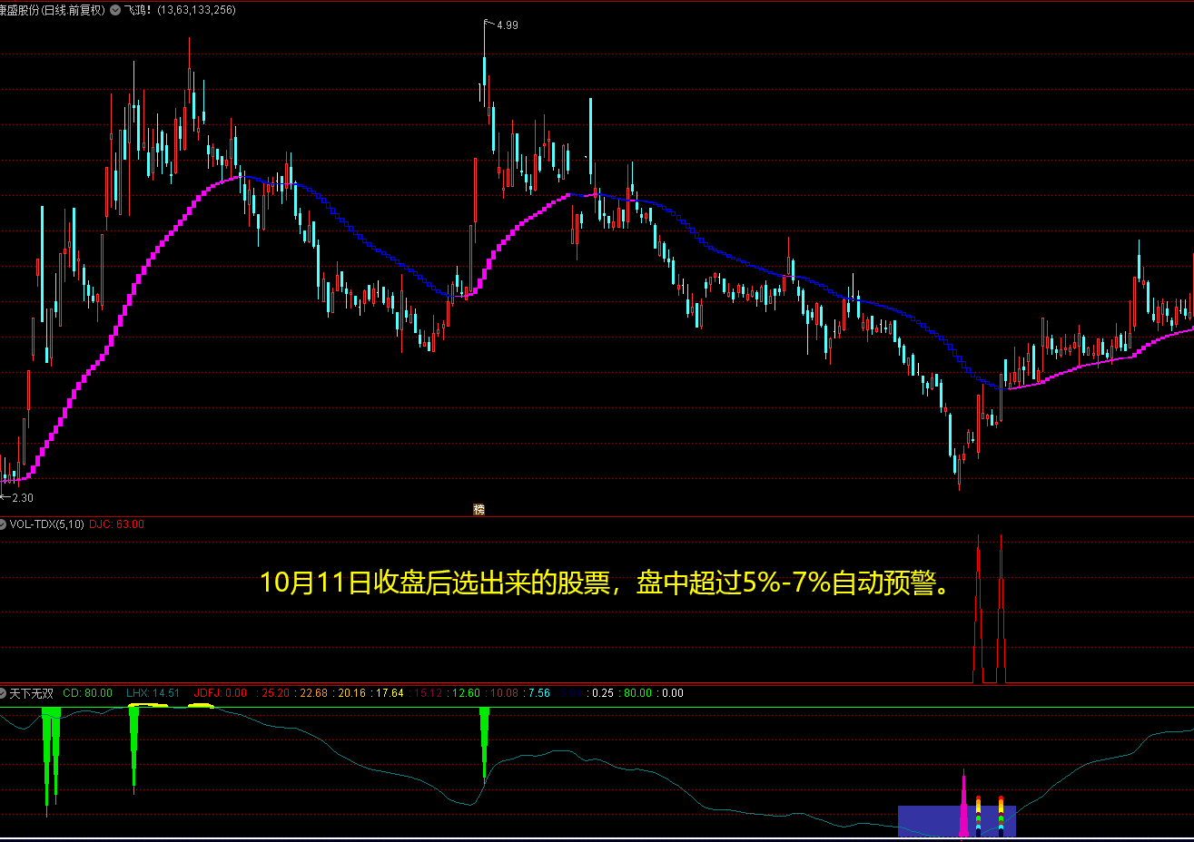Click the 10.08 value

click(x=504, y=693)
